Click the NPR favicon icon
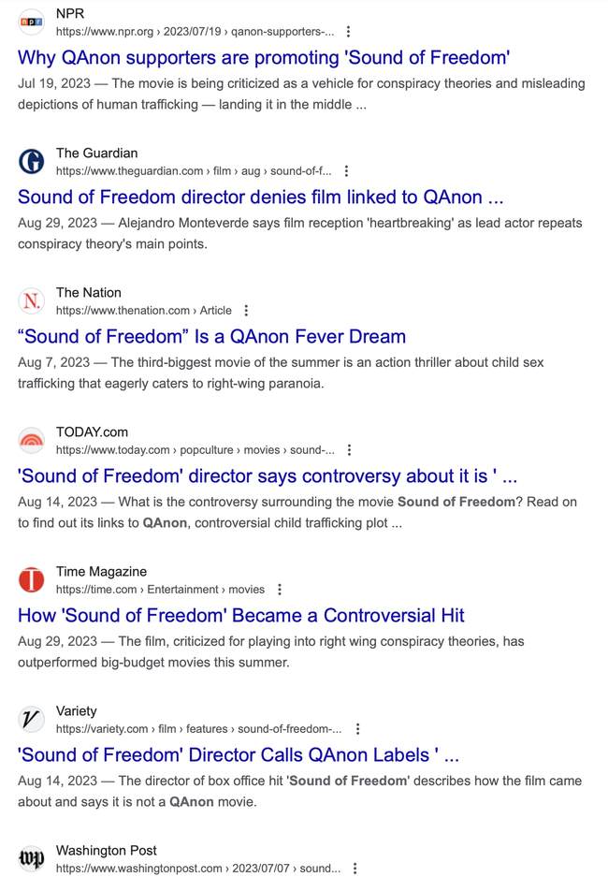This screenshot has height=877, width=608. click(31, 22)
